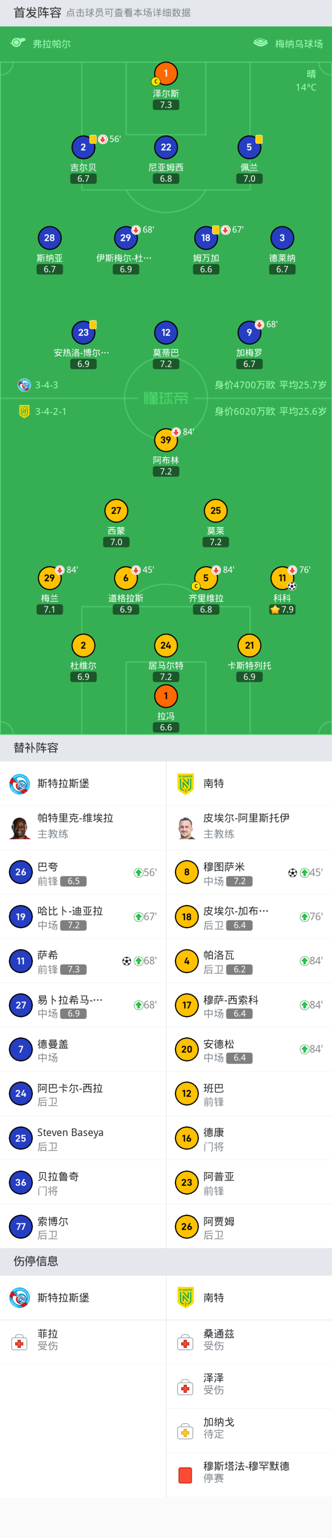Screen dimensions: 332x1538
Task: Click Strasbourg crest in 替补阵容 section
Action: pos(20,784)
